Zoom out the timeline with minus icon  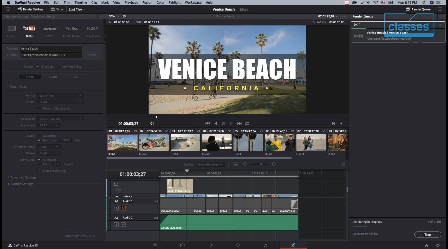click(245, 164)
